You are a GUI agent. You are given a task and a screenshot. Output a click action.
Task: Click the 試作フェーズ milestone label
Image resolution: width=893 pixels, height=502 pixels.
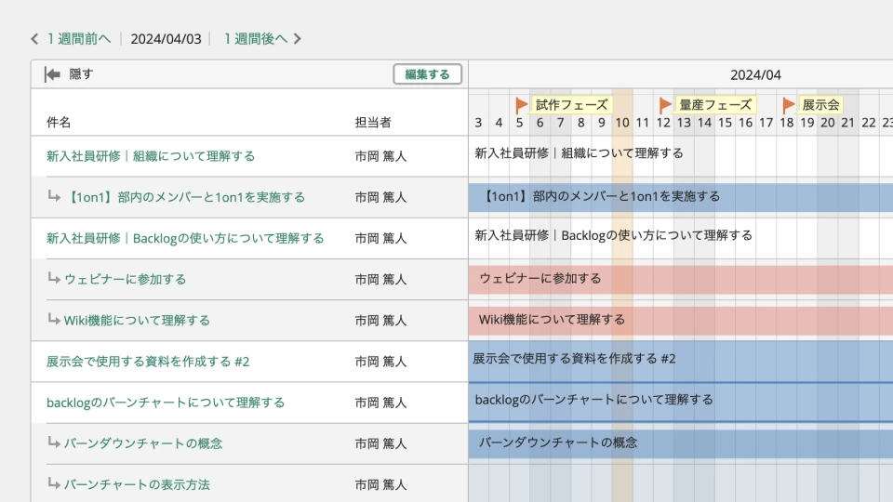click(571, 105)
